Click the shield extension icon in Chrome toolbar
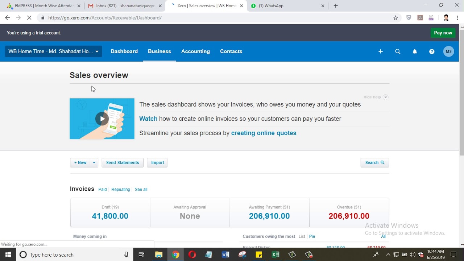Viewport: 464px width, 261px height. [409, 18]
